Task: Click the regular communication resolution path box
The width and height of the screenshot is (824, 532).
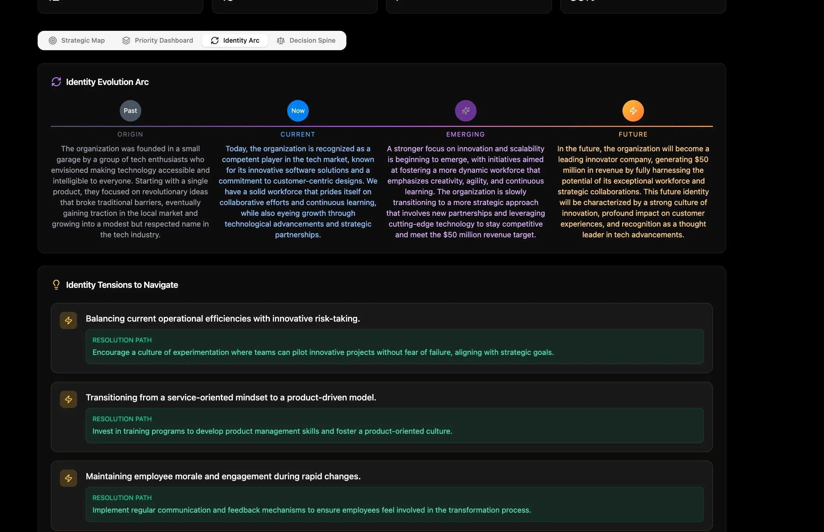Action: [x=394, y=504]
